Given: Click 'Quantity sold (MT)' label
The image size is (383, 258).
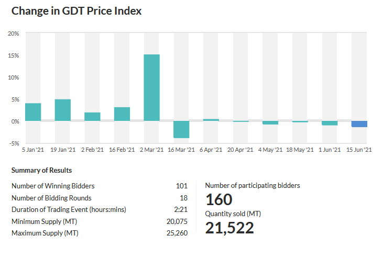Looking at the screenshot, I should coord(233,214).
